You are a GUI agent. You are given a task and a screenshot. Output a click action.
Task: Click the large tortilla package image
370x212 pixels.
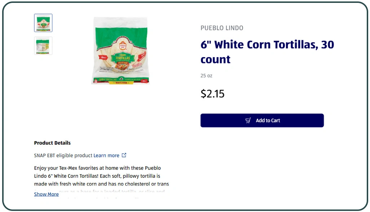point(120,50)
